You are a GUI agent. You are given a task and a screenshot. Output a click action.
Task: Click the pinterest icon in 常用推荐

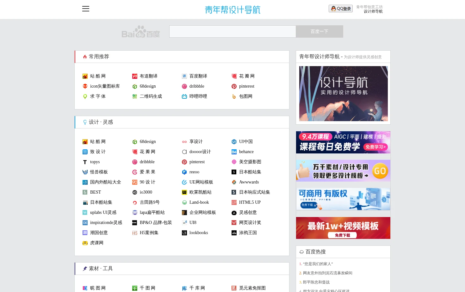[x=234, y=86]
